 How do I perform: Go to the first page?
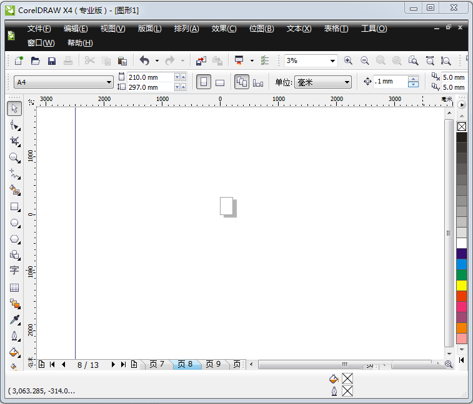[x=52, y=365]
